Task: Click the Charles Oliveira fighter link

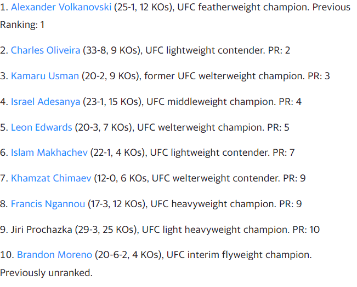Action: click(x=45, y=50)
